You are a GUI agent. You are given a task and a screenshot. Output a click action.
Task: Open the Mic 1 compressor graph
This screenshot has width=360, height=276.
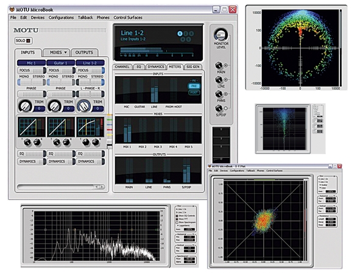tap(32, 127)
